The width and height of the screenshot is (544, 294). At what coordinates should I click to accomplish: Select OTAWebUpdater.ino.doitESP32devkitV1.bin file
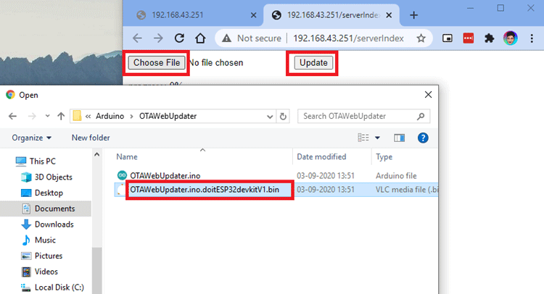tap(205, 190)
